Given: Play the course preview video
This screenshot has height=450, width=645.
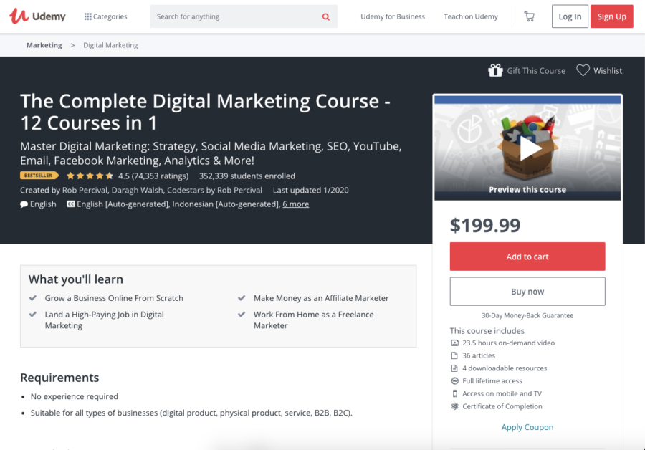Looking at the screenshot, I should click(530, 148).
